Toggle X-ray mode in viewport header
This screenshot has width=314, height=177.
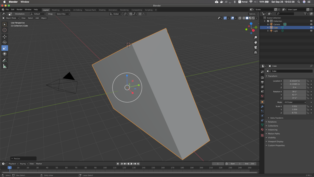tap(240, 18)
